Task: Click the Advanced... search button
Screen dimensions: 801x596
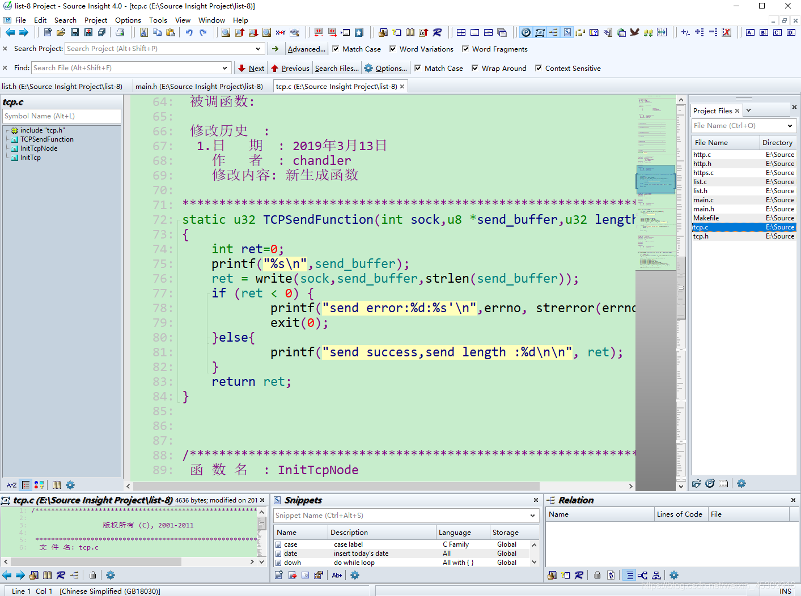Action: 307,49
